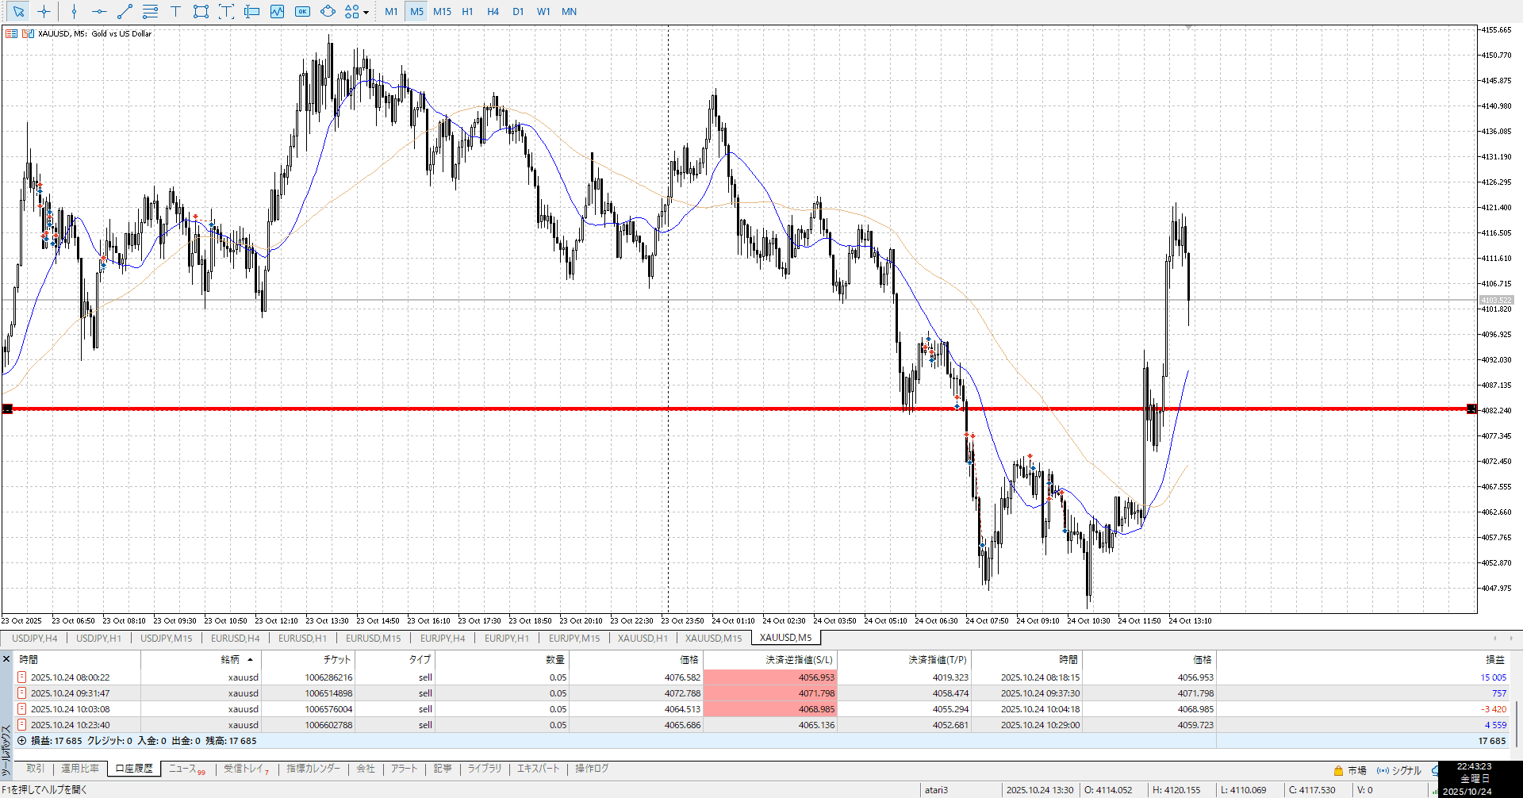Click the シグナル signals button
The height and width of the screenshot is (798, 1523).
point(1399,770)
